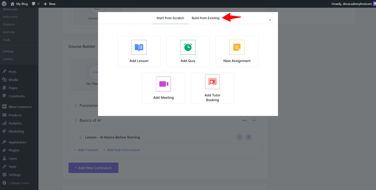Viewport: 376px width, 190px height.
Task: Click the Add Meeting camera icon
Action: pos(163,84)
